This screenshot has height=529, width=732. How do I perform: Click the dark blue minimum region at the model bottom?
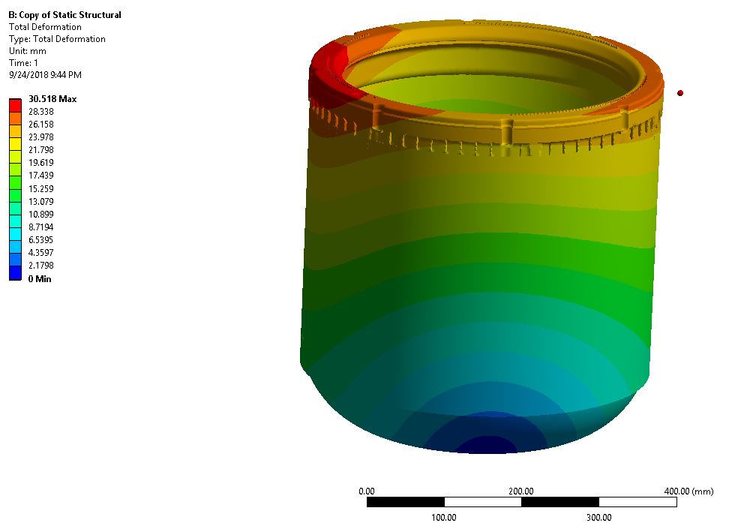[486, 446]
